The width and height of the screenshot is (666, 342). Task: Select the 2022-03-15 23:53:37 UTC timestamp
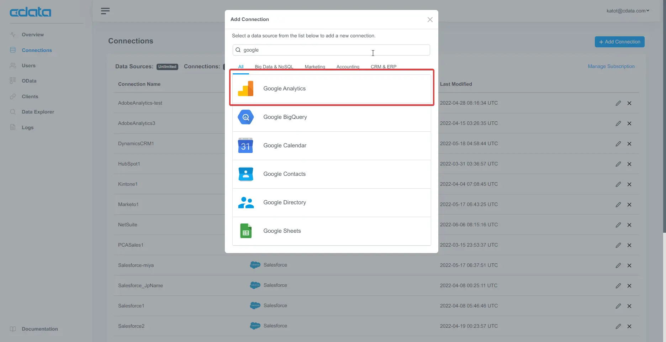469,245
